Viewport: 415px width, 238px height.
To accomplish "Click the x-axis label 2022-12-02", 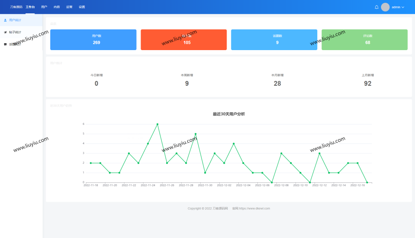I will pos(224,185).
